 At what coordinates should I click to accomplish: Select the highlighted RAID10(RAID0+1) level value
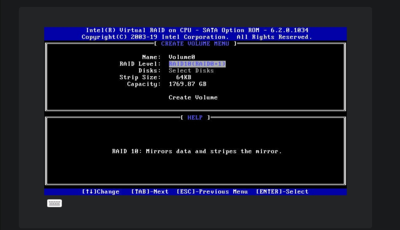click(x=197, y=64)
